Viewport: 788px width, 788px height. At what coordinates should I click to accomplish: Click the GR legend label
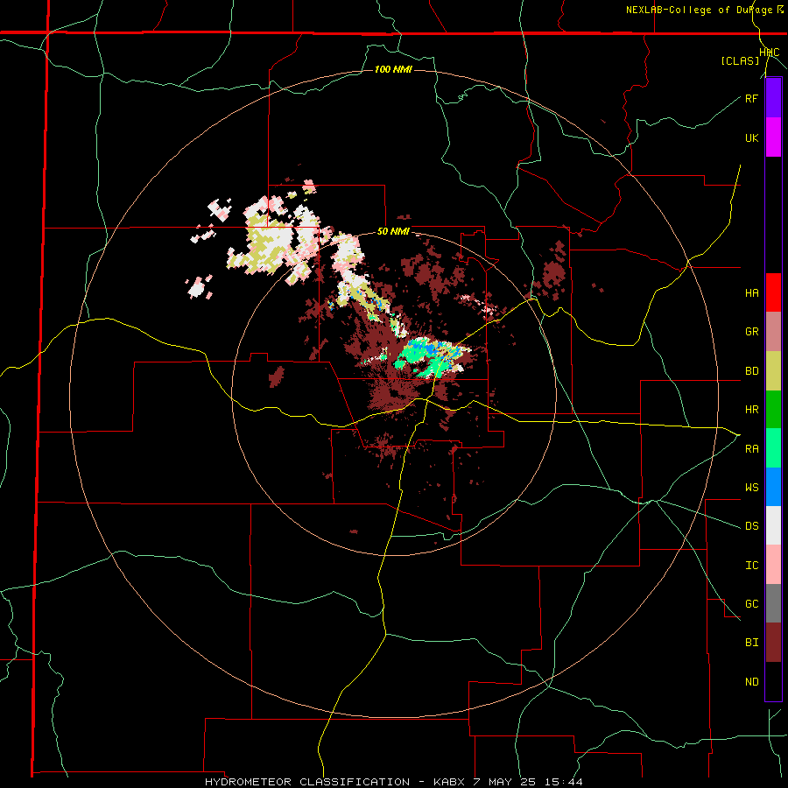coord(751,332)
